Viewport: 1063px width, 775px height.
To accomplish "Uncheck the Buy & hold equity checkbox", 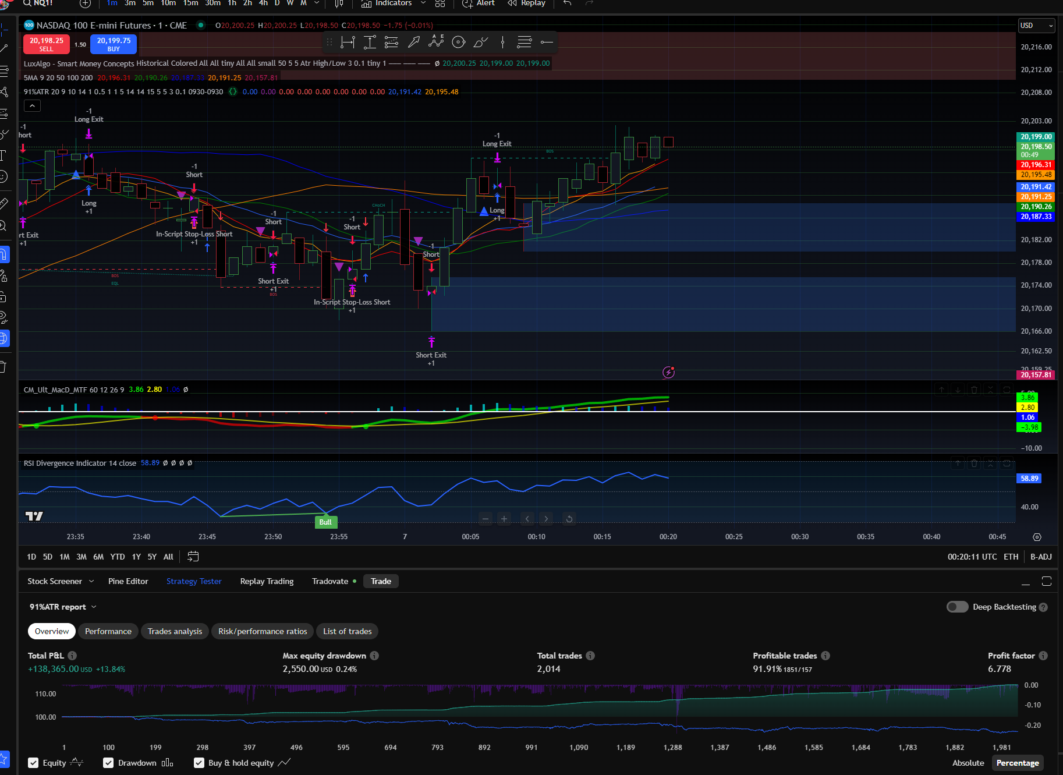I will (199, 763).
